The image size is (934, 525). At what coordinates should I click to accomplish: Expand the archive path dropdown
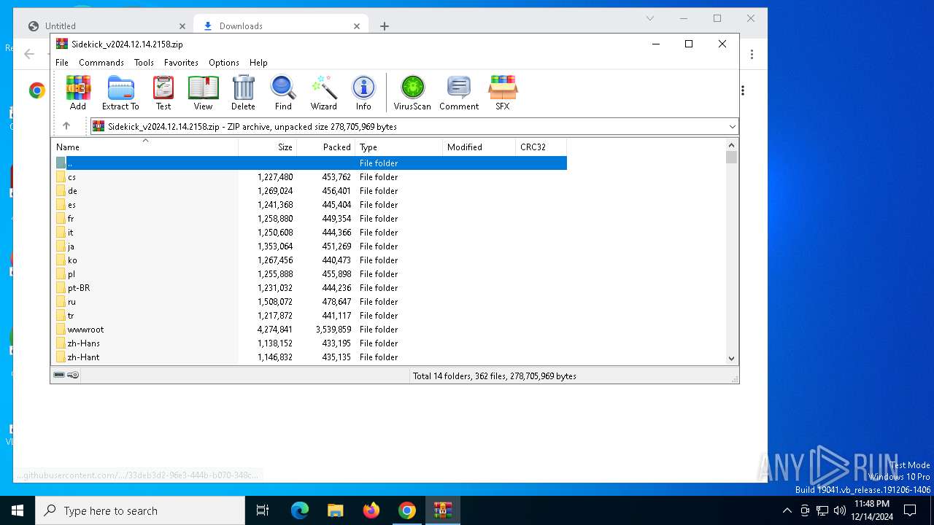(x=732, y=127)
